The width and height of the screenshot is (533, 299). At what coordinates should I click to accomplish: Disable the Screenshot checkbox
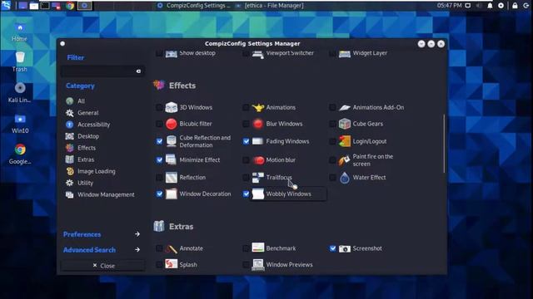tap(332, 248)
